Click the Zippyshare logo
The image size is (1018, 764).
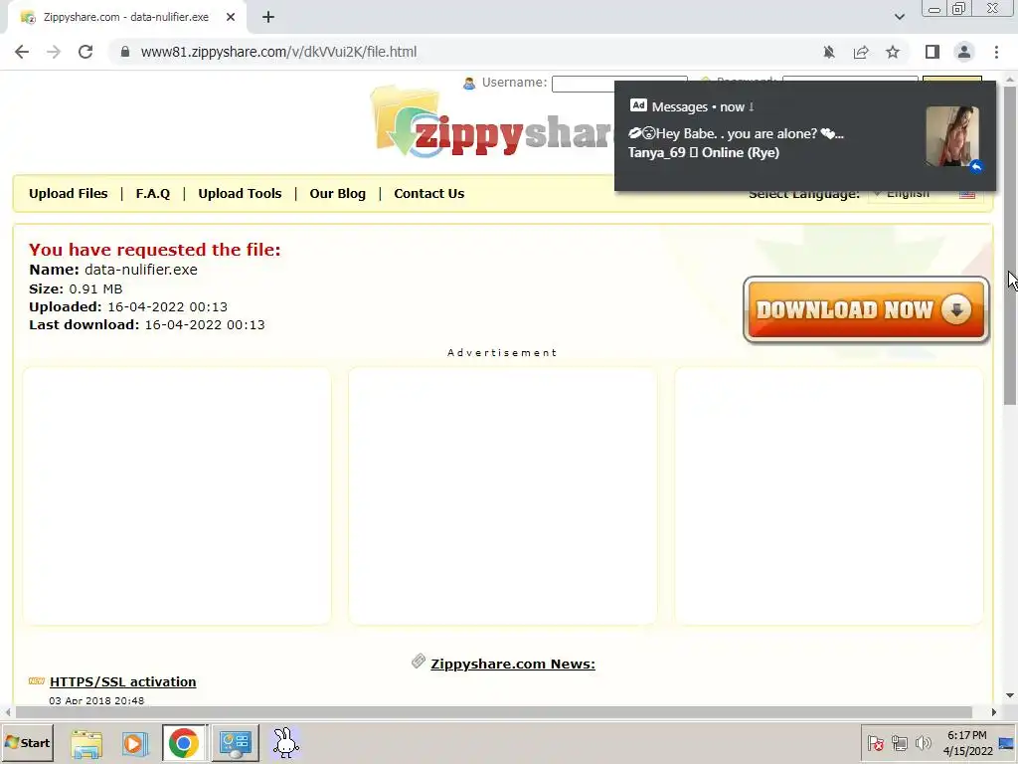pos(493,123)
